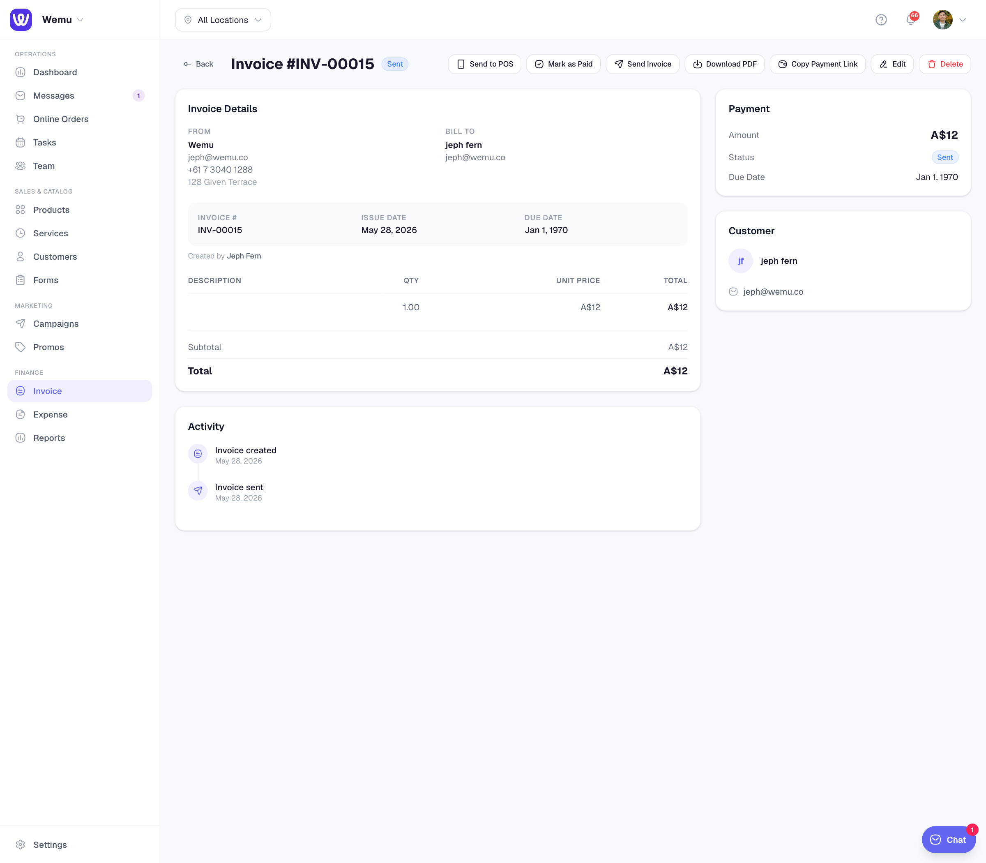
Task: Open customer jeph fern's name link
Action: [x=779, y=261]
